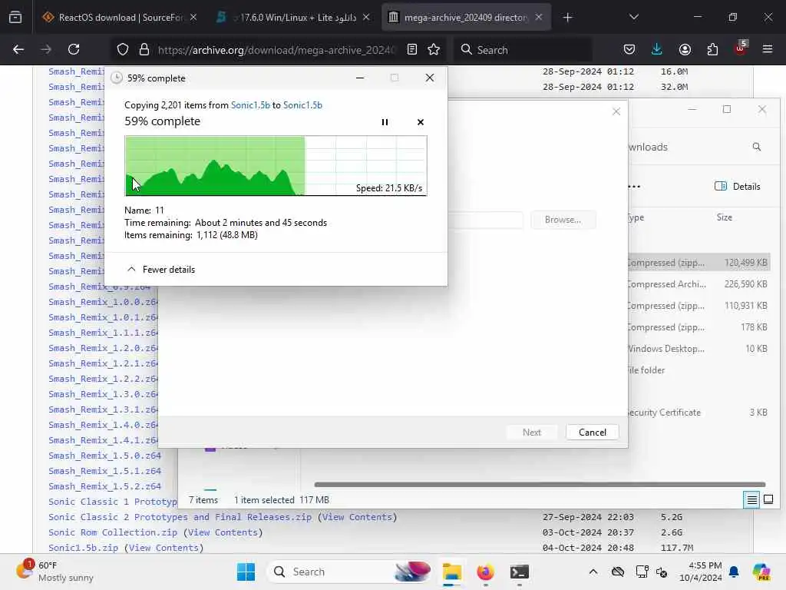Switch Explorer to large thumbnails view
786x590 pixels.
[768, 499]
